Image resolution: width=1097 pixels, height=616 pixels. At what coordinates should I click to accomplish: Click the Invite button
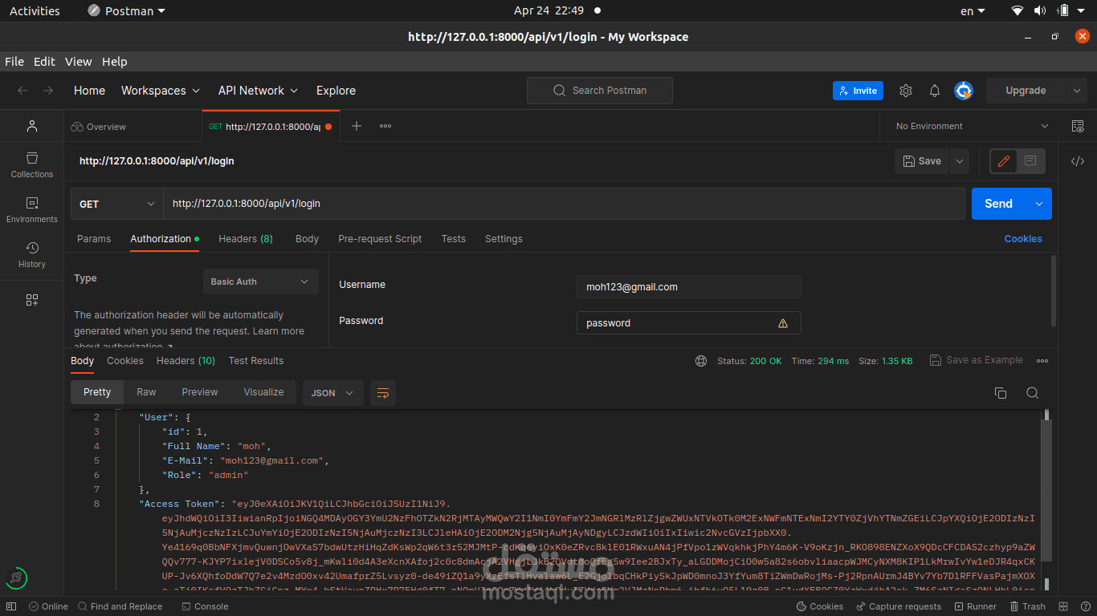[x=858, y=91]
